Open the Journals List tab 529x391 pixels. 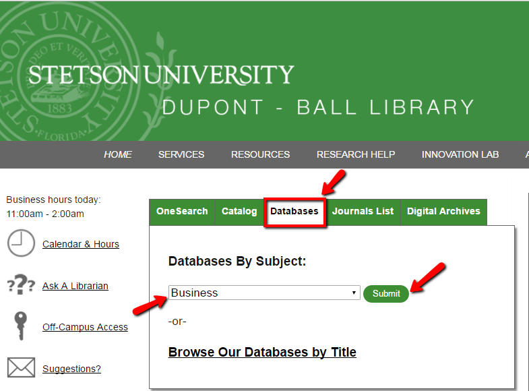tap(363, 212)
